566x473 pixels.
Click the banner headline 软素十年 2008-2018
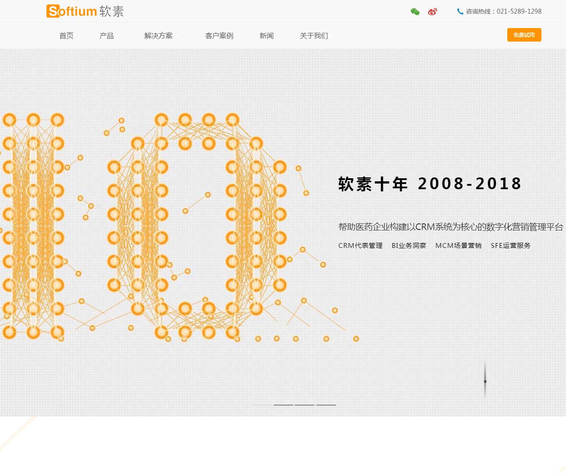click(430, 184)
